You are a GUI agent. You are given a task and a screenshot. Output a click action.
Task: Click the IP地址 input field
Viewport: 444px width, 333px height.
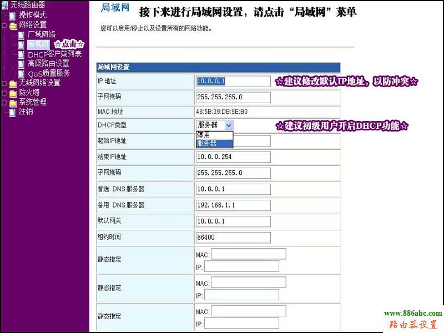tap(233, 82)
